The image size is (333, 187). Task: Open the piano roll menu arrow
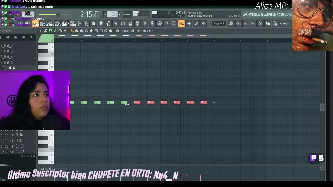tap(41, 31)
